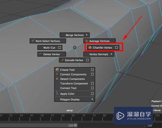The image size is (162, 128).
Task: Click frame 50 on the time slider
Action: coord(42,116)
